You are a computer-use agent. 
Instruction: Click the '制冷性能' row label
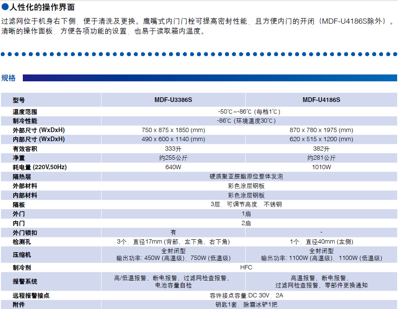pyautogui.click(x=25, y=121)
